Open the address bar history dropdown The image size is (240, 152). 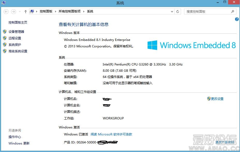[x=172, y=12]
